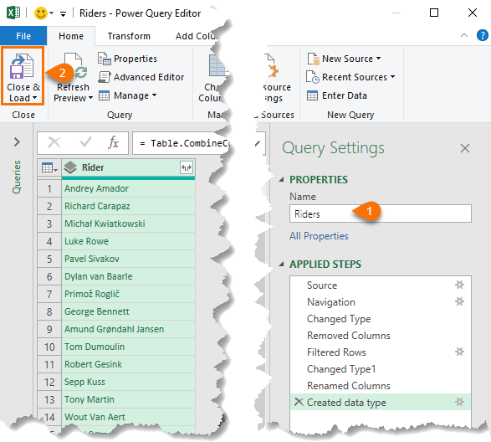Delete the Created data type step
Viewport: 491px width, 442px height.
[x=299, y=402]
